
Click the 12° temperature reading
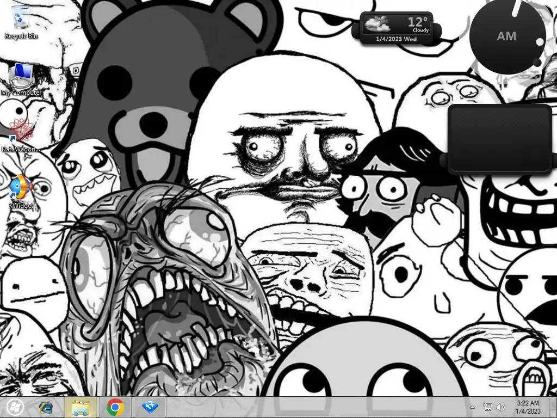click(417, 22)
